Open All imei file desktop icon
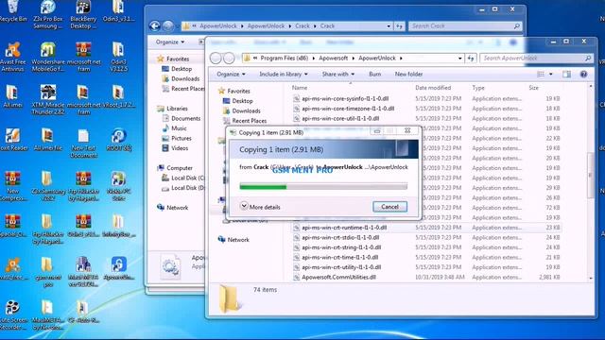This screenshot has height=340, width=605. point(48,140)
